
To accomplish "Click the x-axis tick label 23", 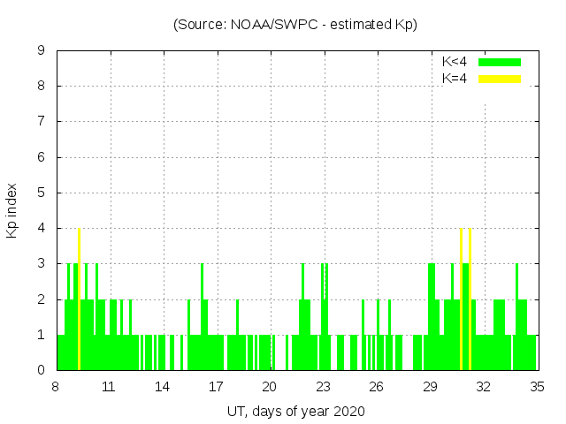I will click(323, 386).
